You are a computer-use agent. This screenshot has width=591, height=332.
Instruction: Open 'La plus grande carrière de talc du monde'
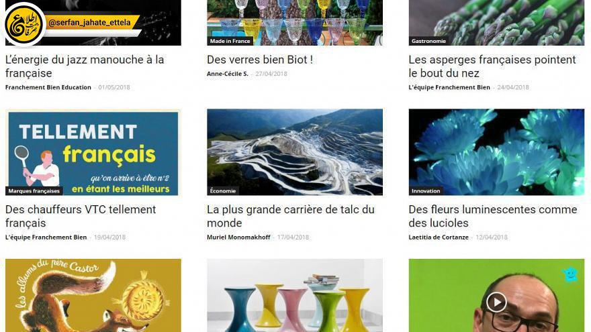click(x=291, y=216)
